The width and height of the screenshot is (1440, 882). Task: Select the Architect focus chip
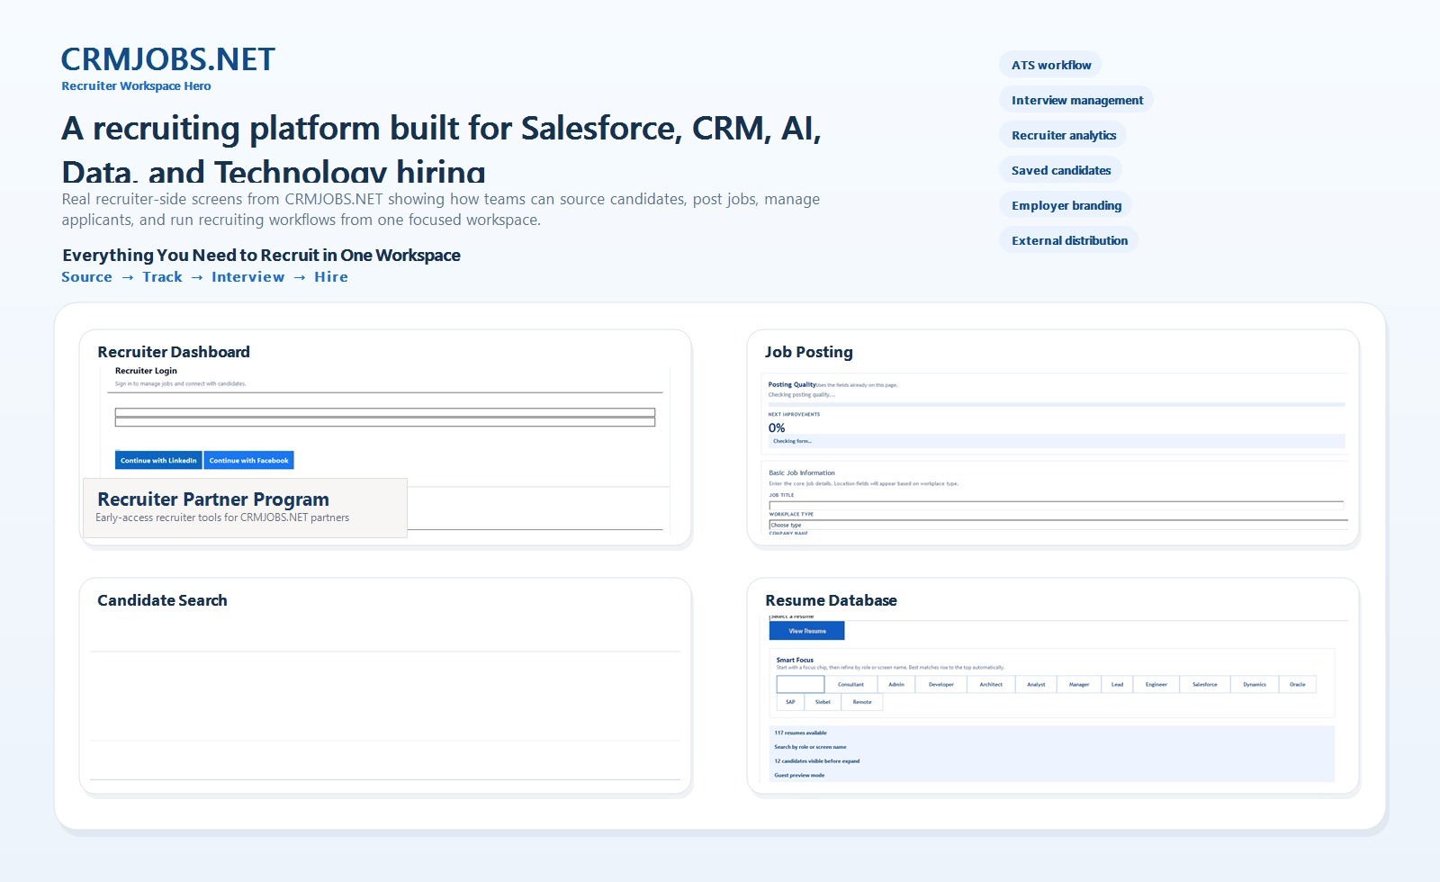[991, 684]
